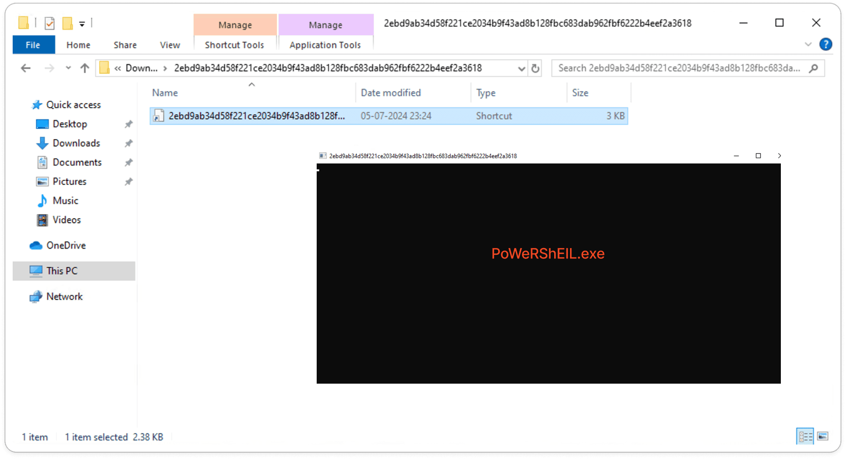Open Network in the navigation pane
Screen dimensions: 846x459
64,296
